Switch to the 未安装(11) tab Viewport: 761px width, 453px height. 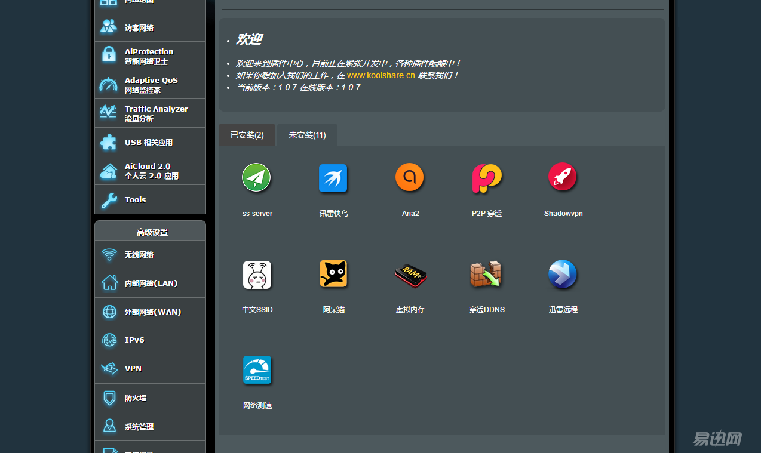coord(308,135)
